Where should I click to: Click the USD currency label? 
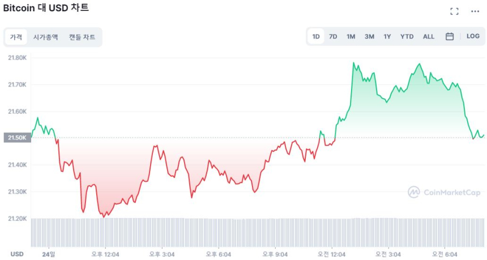(17, 254)
